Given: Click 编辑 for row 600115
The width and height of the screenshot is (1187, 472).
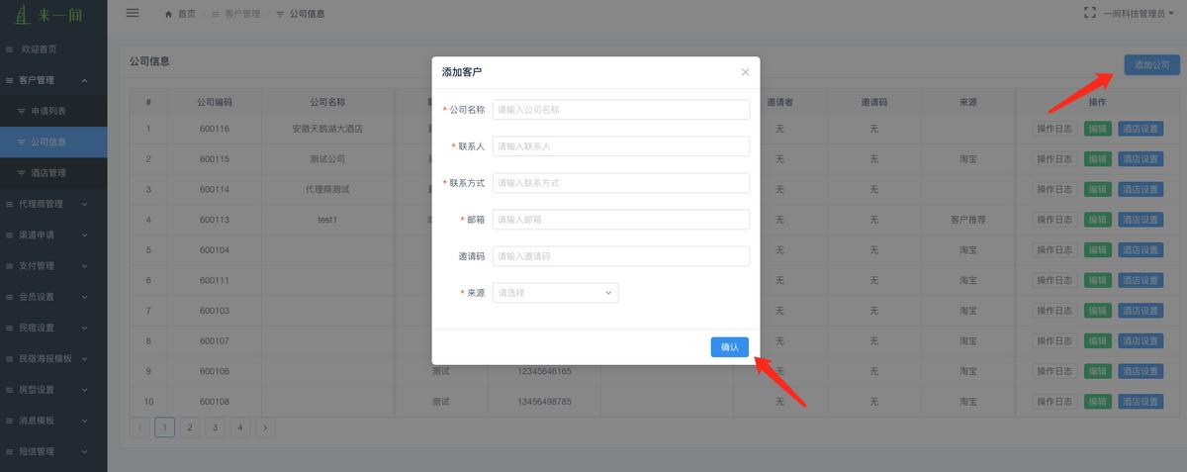Looking at the screenshot, I should tap(1097, 159).
